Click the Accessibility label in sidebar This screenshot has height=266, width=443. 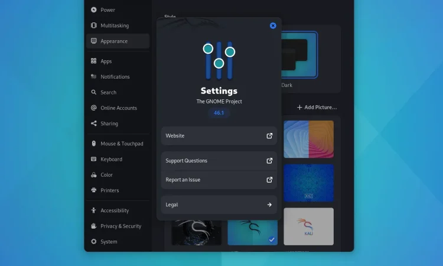[115, 210]
